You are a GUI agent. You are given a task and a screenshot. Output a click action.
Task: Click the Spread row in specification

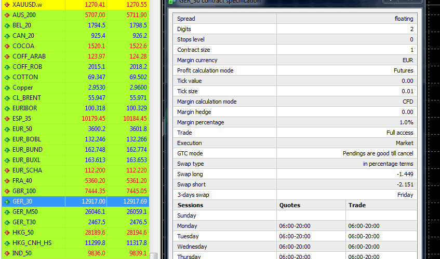[295, 19]
